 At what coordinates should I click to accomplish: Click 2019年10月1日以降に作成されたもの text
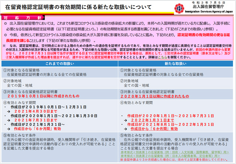tap(44, 96)
